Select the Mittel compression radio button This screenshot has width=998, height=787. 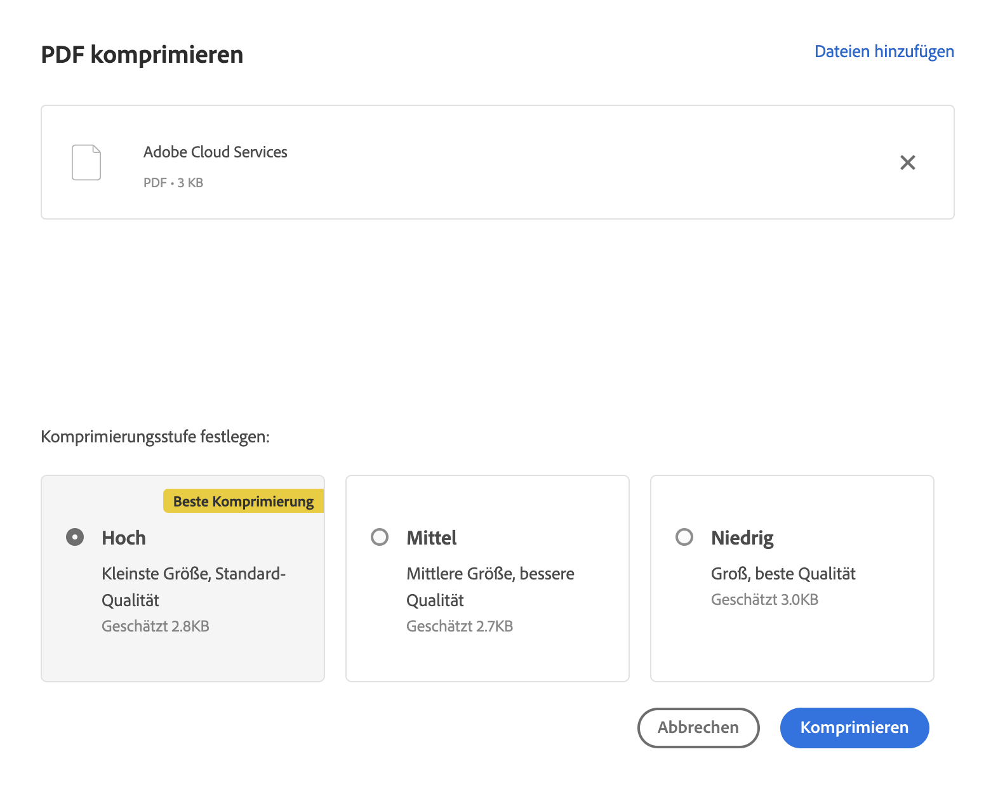(x=380, y=538)
